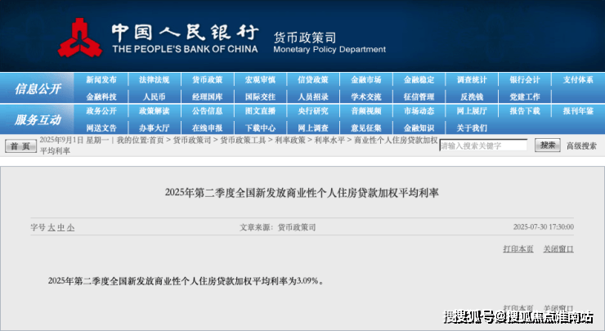Image resolution: width=605 pixels, height=331 pixels.
Task: Open 政务公开 under 服务互动
Action: click(101, 111)
